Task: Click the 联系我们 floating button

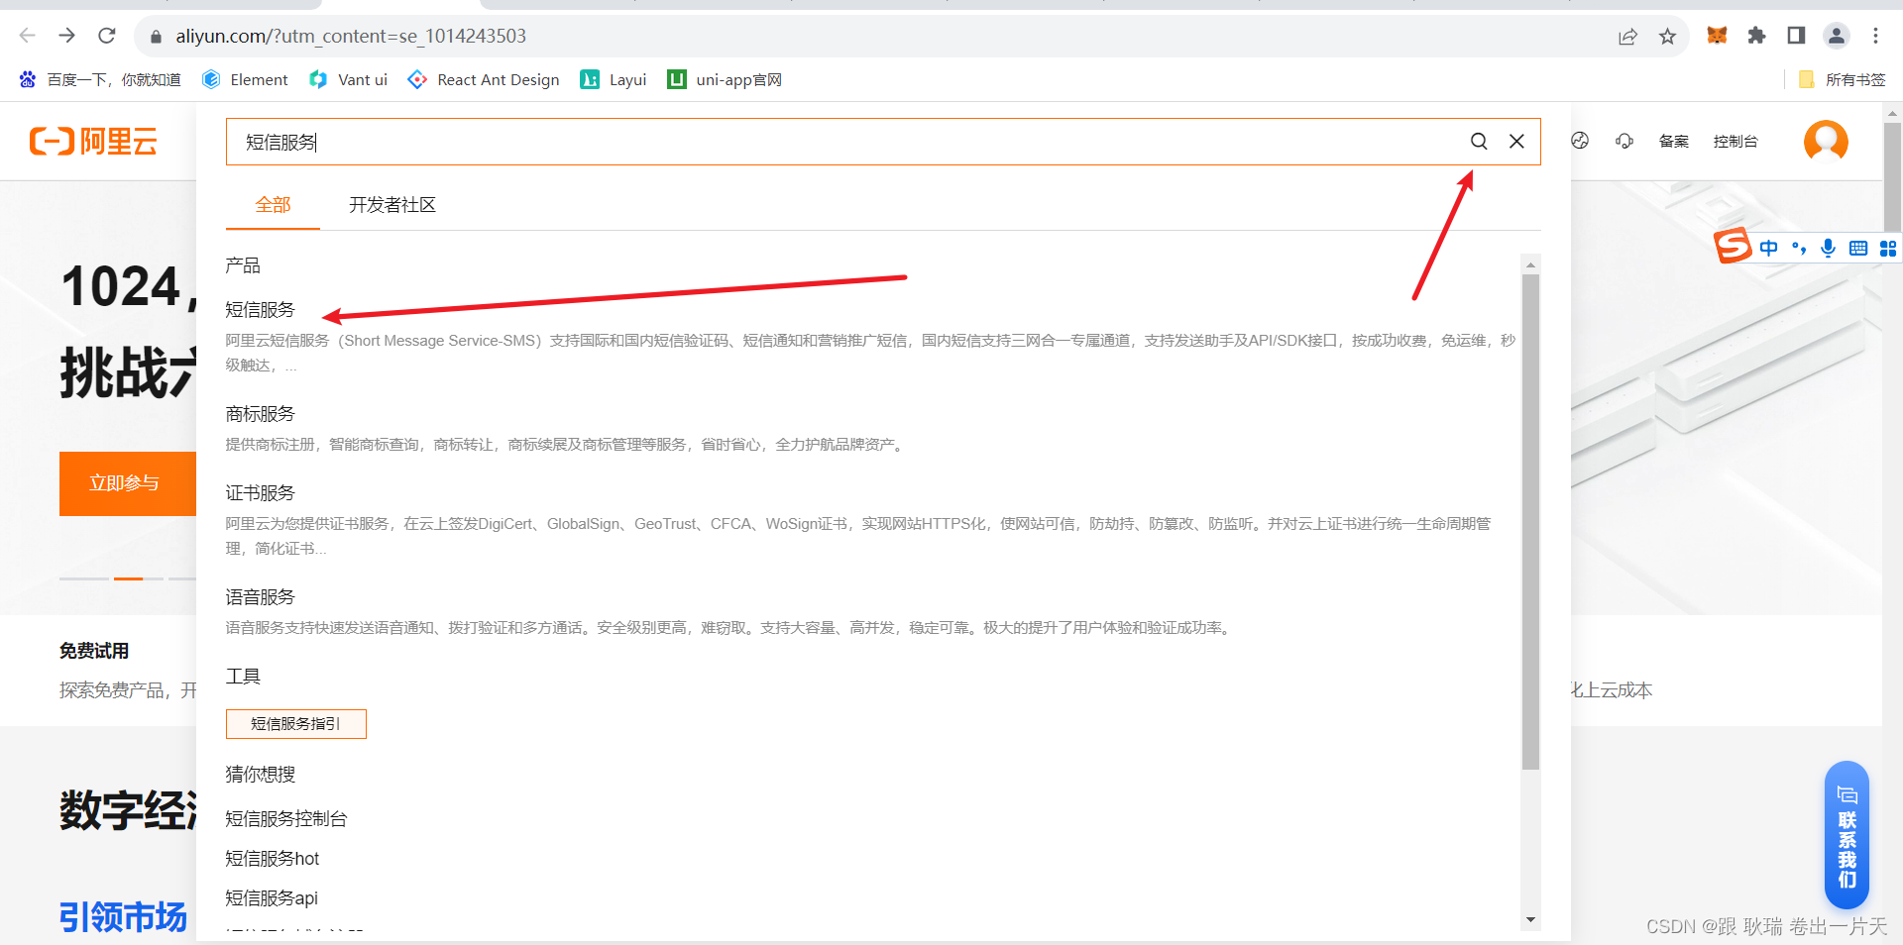Action: pyautogui.click(x=1847, y=835)
